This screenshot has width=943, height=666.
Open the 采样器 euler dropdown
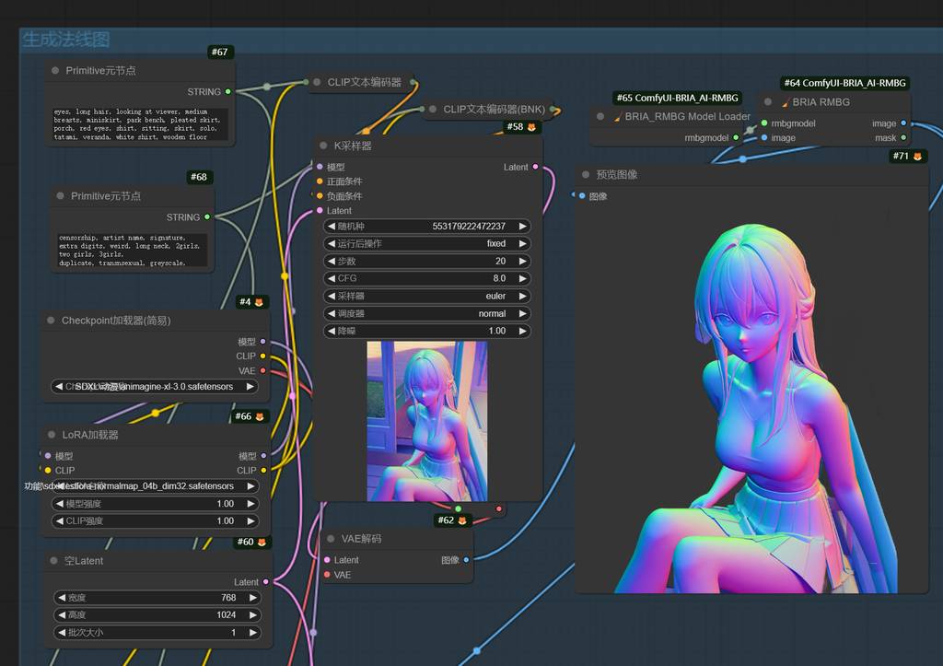[427, 297]
